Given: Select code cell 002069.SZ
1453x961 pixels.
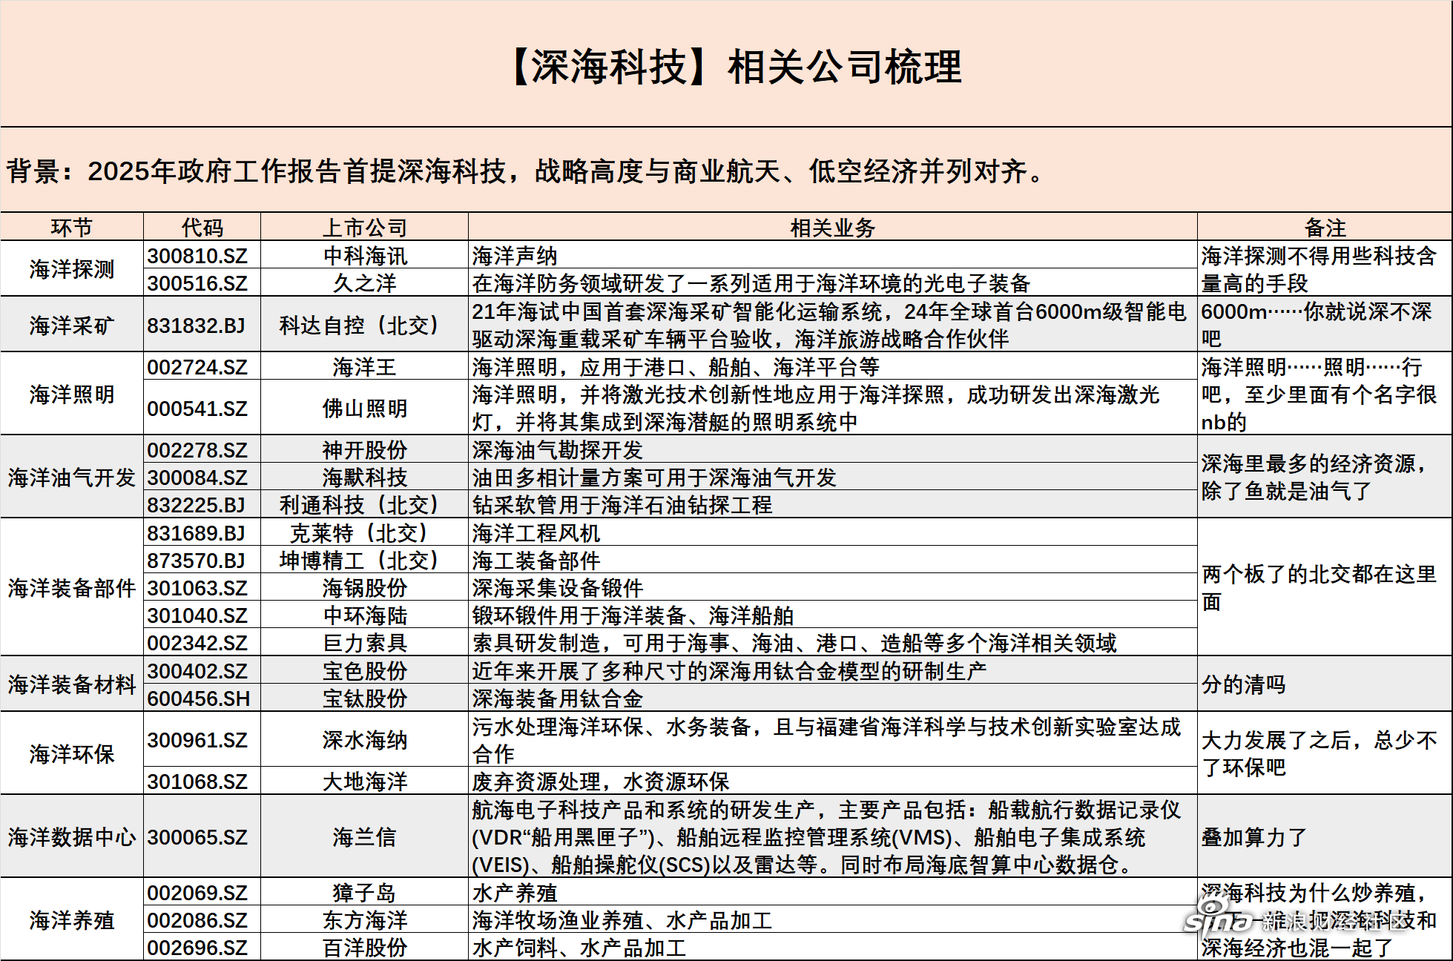Looking at the screenshot, I should point(202,892).
